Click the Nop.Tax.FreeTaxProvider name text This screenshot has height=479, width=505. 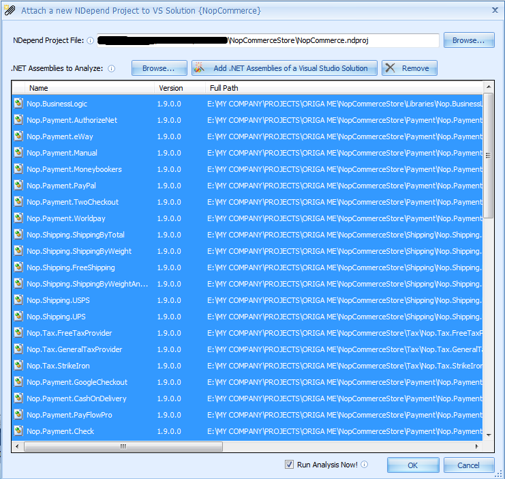click(70, 333)
